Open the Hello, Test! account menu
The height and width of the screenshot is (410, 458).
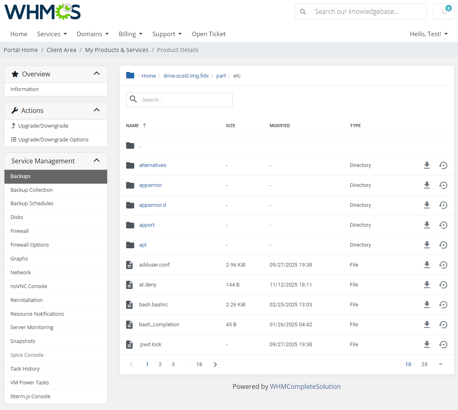pyautogui.click(x=428, y=34)
